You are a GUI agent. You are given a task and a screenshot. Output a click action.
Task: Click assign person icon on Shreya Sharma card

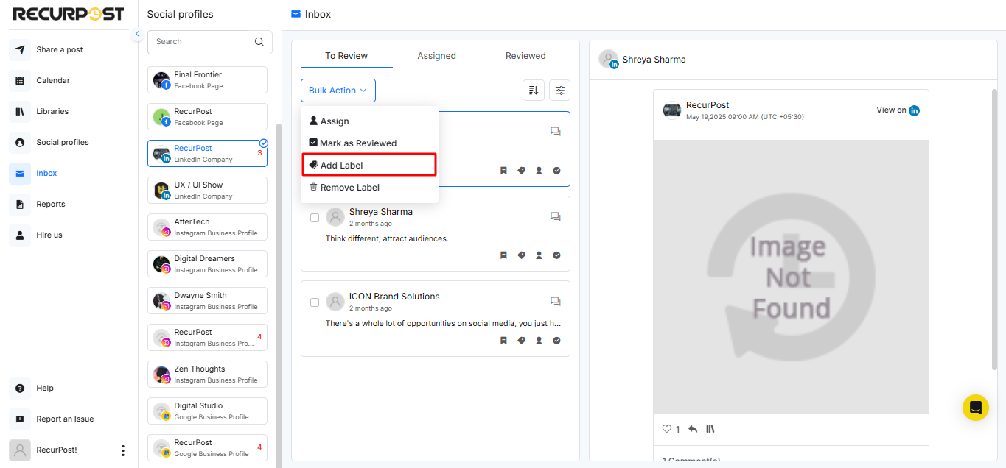point(539,255)
